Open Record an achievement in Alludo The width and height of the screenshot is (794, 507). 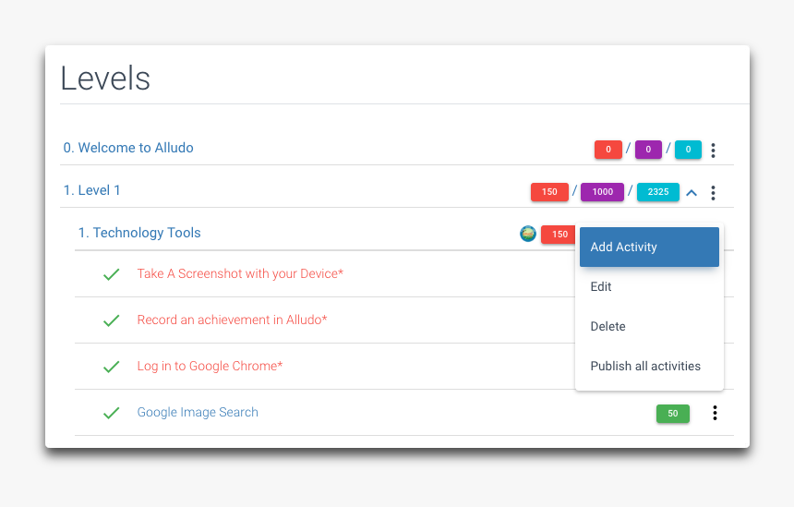[x=232, y=320]
